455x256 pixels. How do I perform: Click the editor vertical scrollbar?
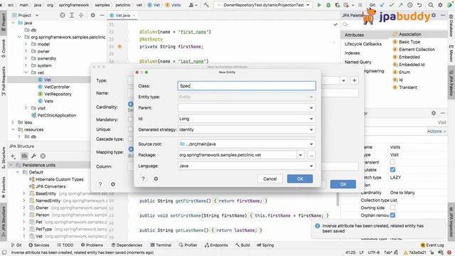[338, 199]
